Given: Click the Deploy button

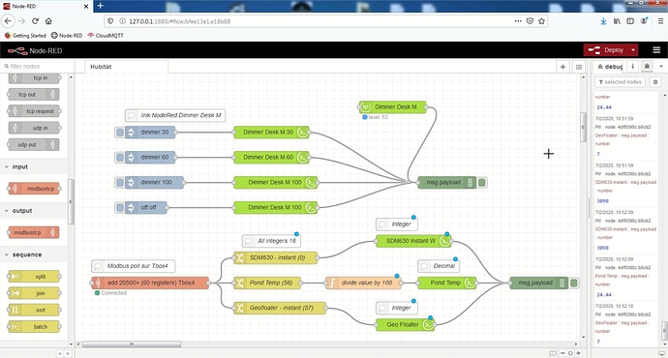Looking at the screenshot, I should pyautogui.click(x=606, y=49).
